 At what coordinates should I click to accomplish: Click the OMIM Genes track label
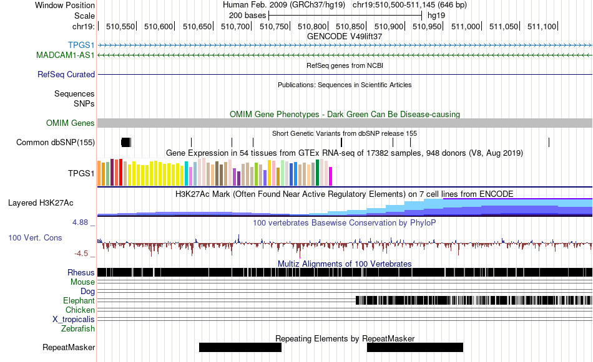tap(70, 123)
